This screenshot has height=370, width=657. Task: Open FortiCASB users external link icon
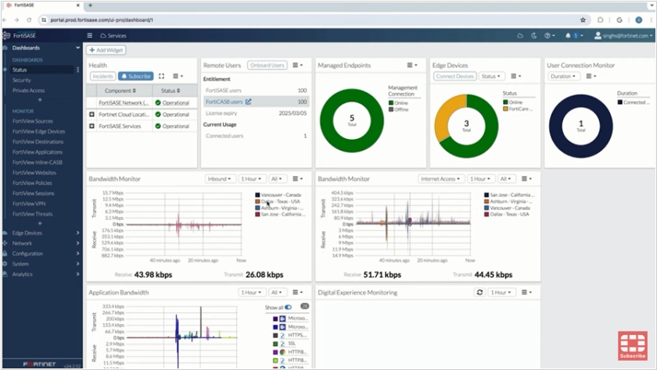pos(249,101)
